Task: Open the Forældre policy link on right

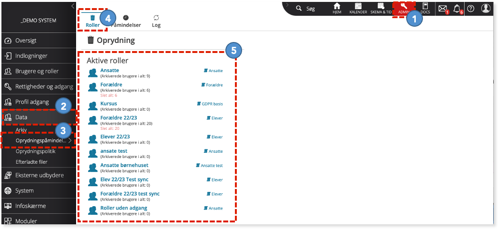Action: [212, 85]
